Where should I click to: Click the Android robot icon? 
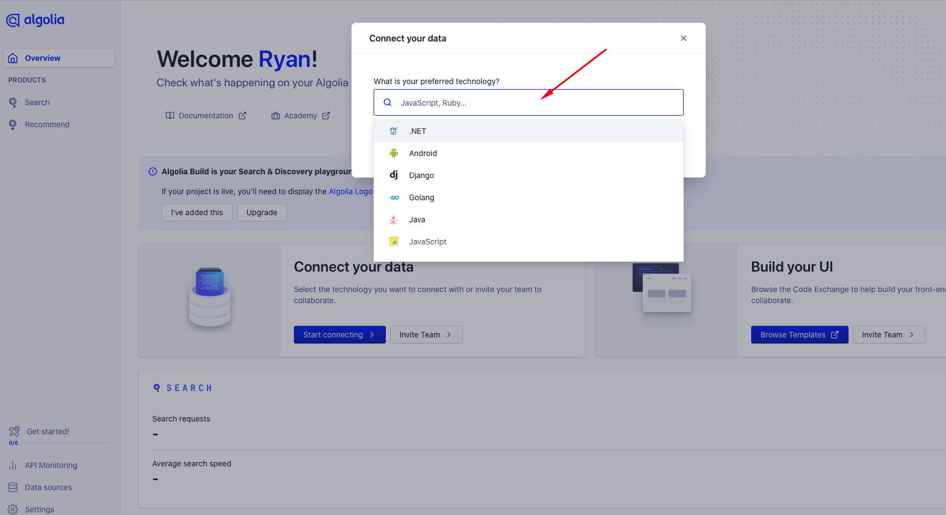(x=394, y=153)
